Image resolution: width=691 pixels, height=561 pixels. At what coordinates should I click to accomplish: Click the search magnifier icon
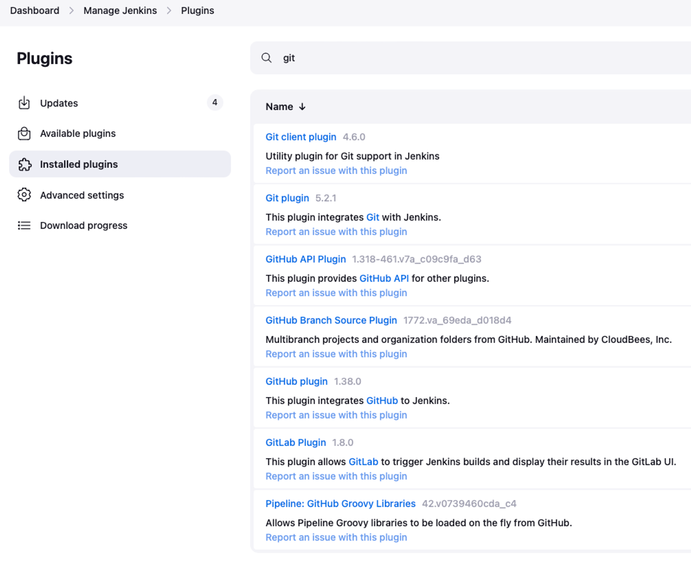(266, 58)
